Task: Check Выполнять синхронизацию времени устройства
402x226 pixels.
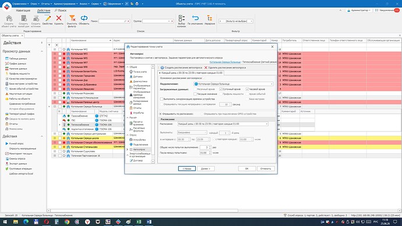Action: 161,99
